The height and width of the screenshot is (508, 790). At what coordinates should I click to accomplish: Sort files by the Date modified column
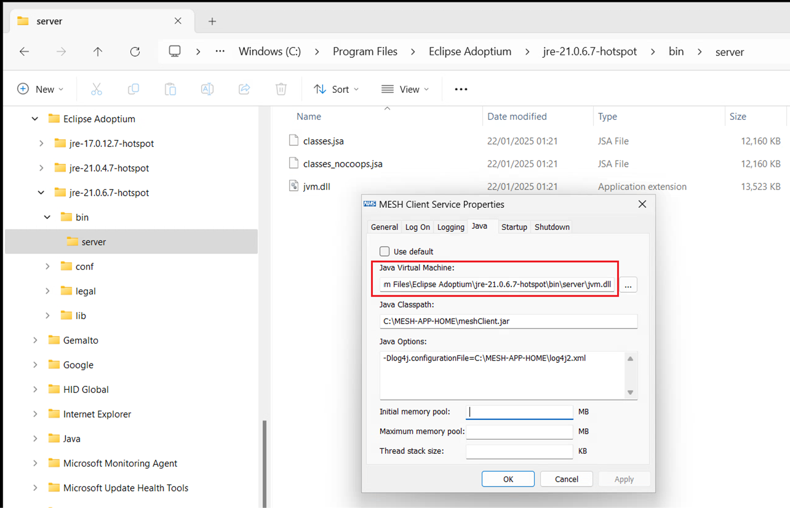[538, 116]
